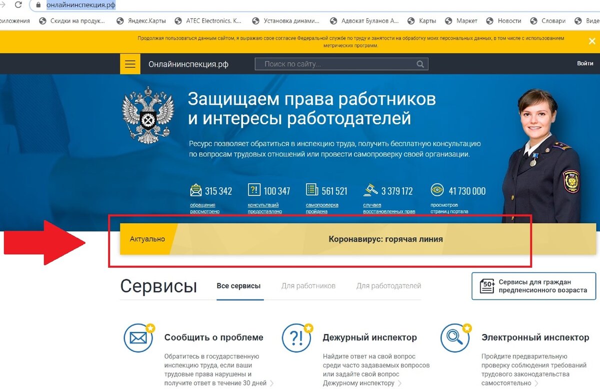The image size is (600, 389).
Task: Open the консультаций предоставлено link
Action: click(265, 208)
